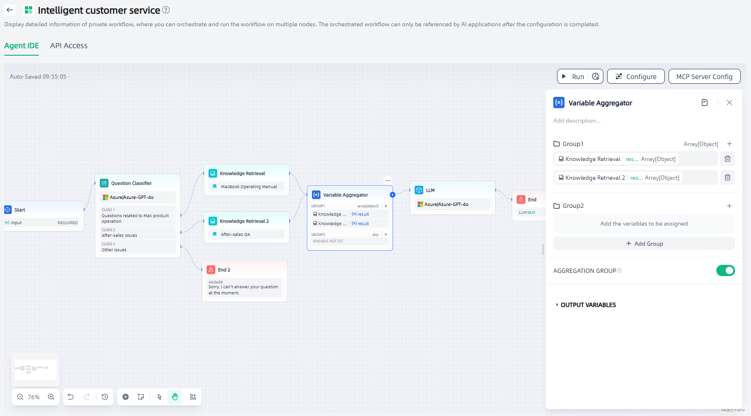Add a variable to Group2
This screenshot has height=416, width=751.
729,206
